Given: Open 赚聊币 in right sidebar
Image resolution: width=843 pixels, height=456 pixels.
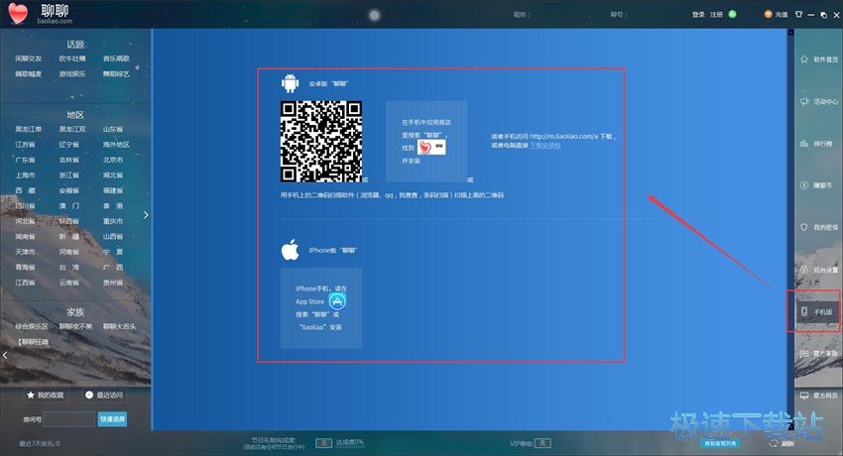Looking at the screenshot, I should click(x=816, y=185).
